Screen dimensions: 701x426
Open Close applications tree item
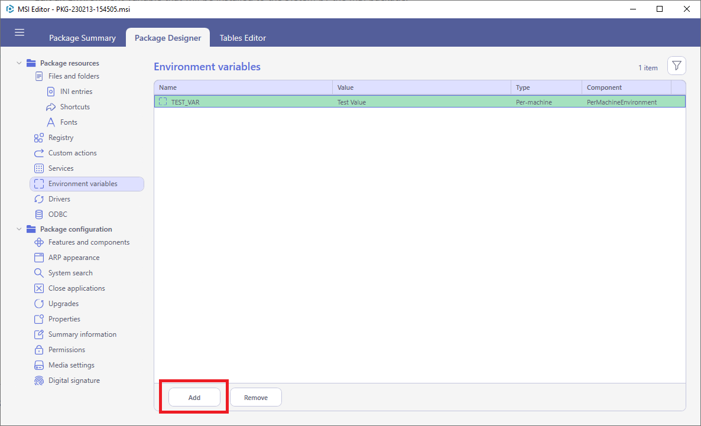pyautogui.click(x=76, y=288)
